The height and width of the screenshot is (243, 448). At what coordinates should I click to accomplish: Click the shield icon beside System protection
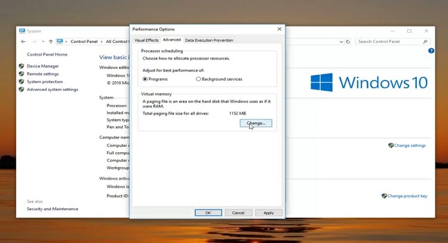[22, 81]
